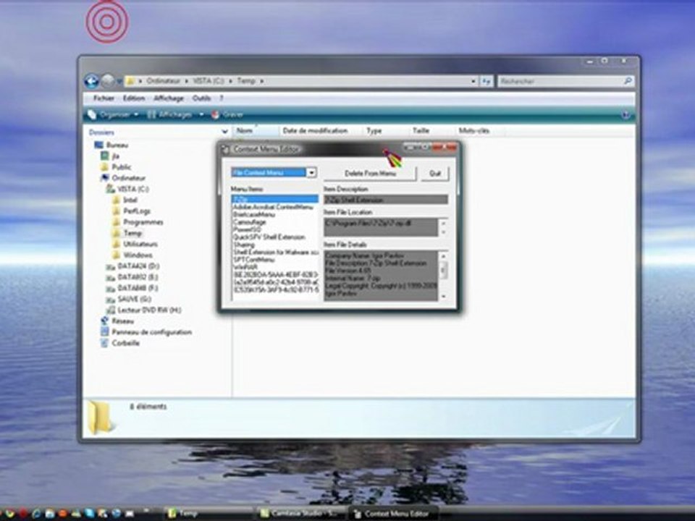Viewport: 695px width, 521px height.
Task: Switch to the Temp taskbar button
Action: pyautogui.click(x=208, y=513)
